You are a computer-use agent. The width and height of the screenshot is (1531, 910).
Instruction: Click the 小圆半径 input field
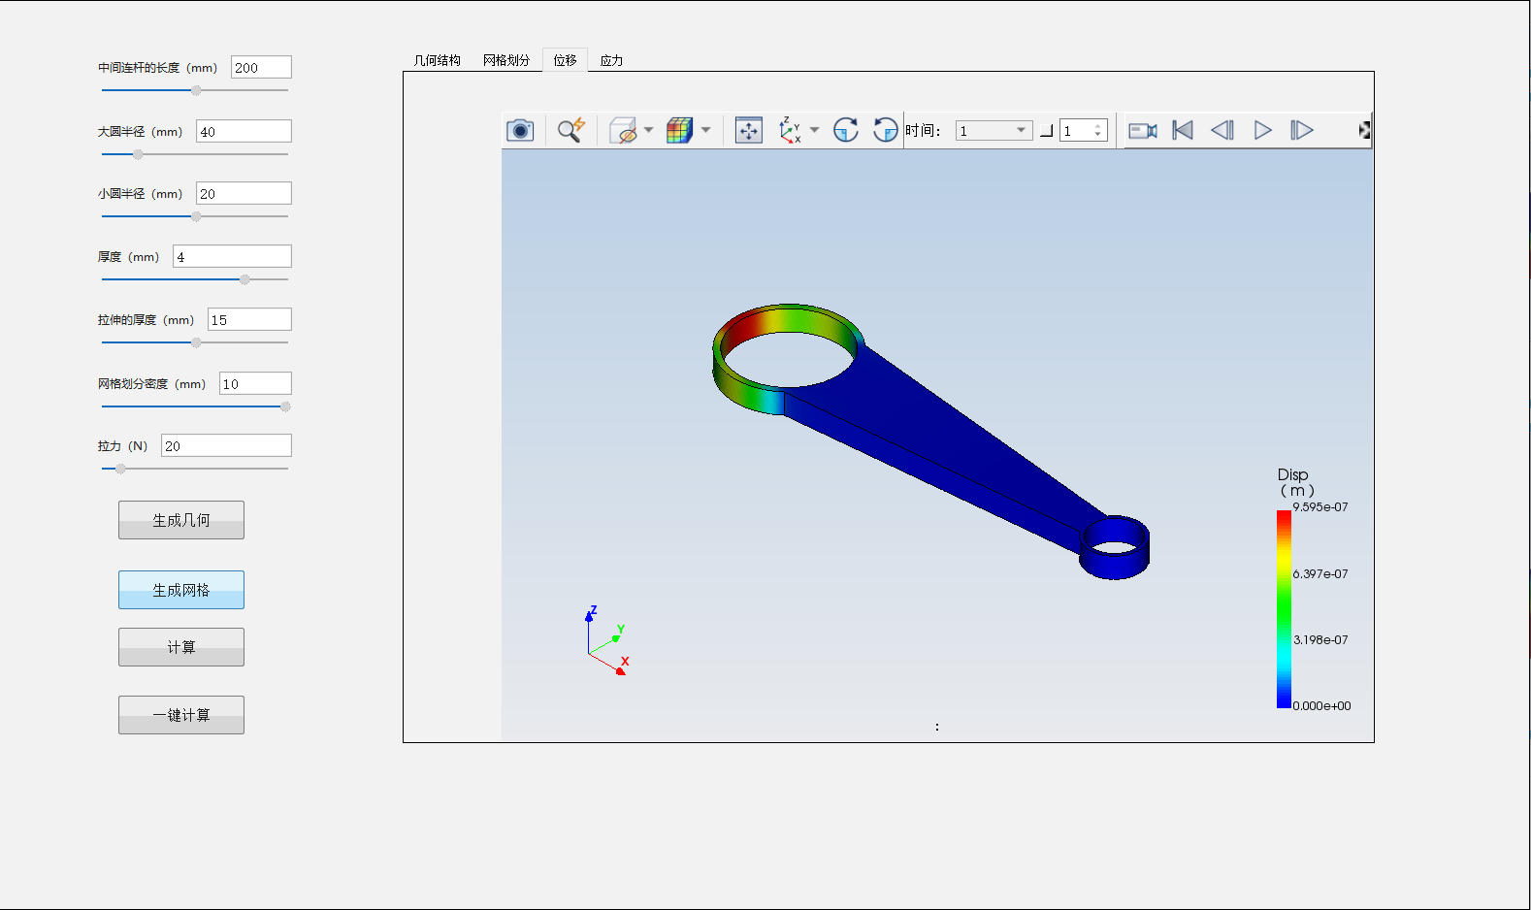click(x=244, y=193)
